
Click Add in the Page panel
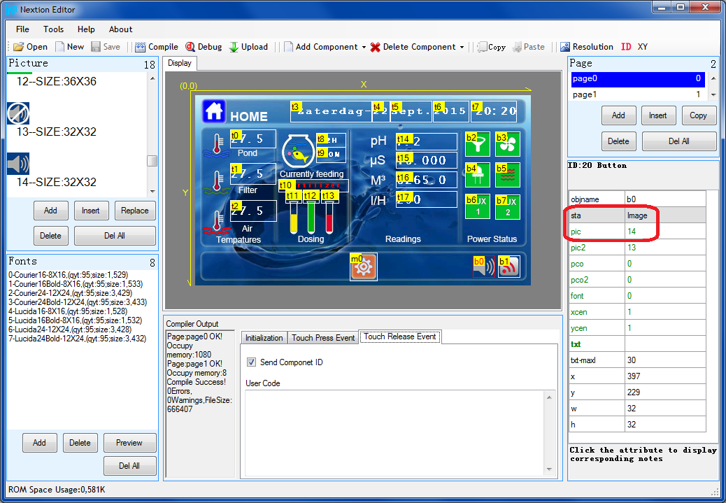click(x=618, y=115)
